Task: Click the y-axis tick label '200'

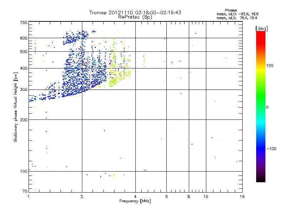Action: tap(24, 120)
